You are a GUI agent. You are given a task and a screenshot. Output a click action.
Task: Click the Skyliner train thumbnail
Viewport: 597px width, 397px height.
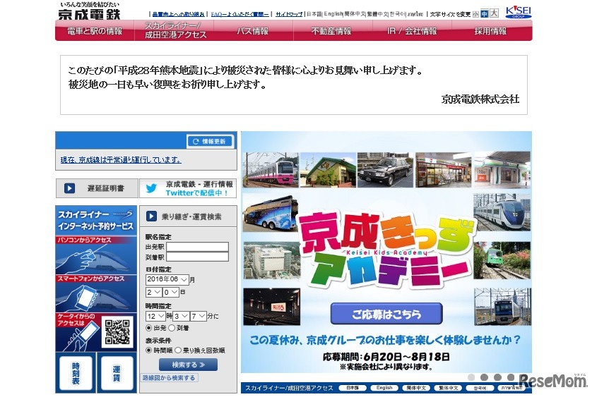(502, 212)
